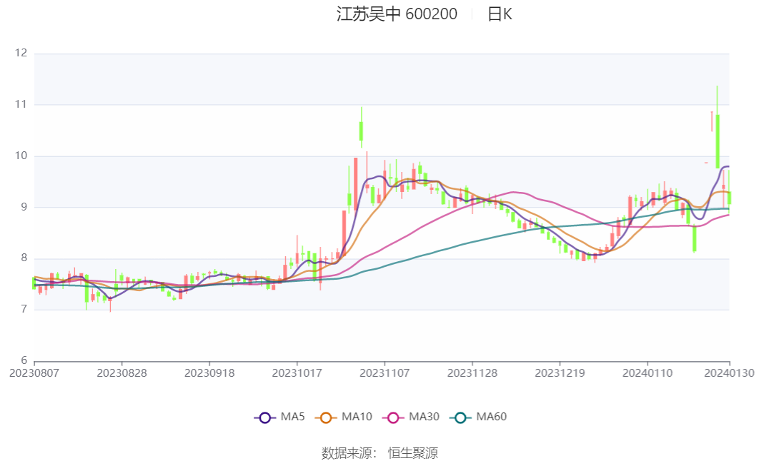
Task: Toggle the MA10 legend series
Action: 343,417
